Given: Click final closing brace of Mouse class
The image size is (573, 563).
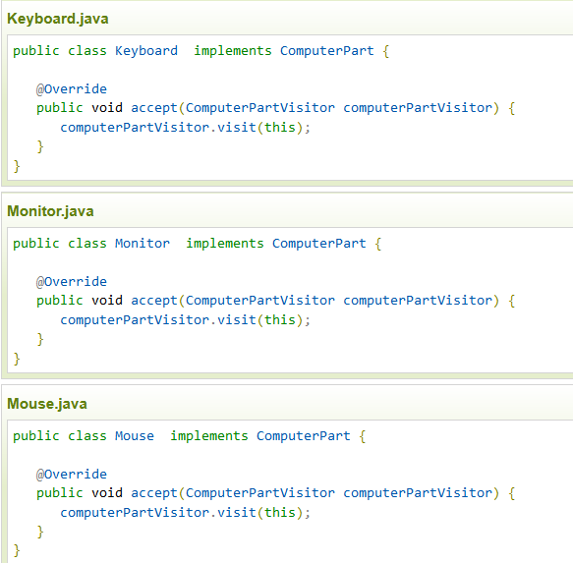Looking at the screenshot, I should pyautogui.click(x=17, y=550).
